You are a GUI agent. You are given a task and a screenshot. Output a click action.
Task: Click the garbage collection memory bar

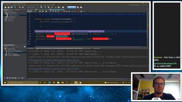tap(72, 7)
